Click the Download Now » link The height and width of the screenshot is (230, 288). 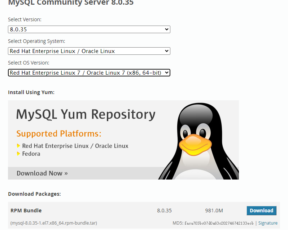[42, 173]
